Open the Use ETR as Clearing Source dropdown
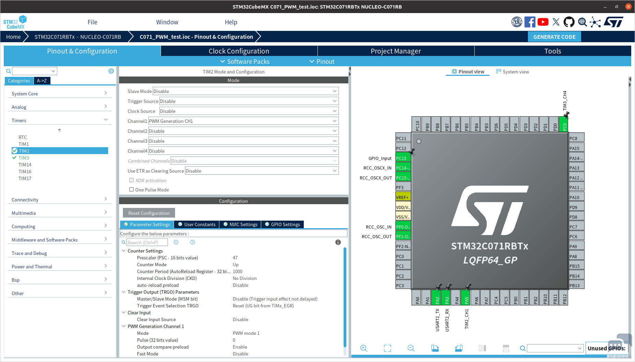 point(262,171)
